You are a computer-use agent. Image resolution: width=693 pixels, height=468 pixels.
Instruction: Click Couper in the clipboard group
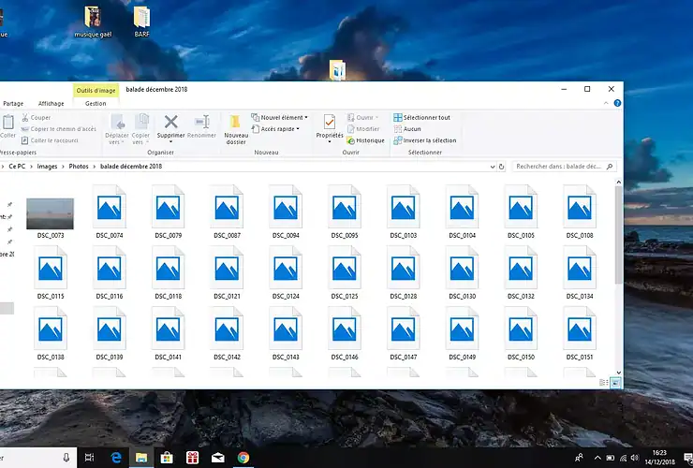36,118
